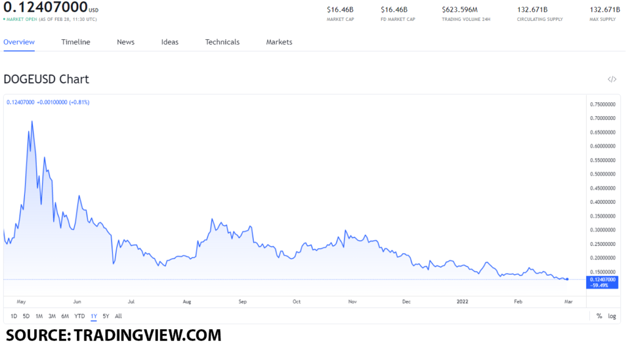
Task: Click the last data point marker on chart
Action: 567,279
